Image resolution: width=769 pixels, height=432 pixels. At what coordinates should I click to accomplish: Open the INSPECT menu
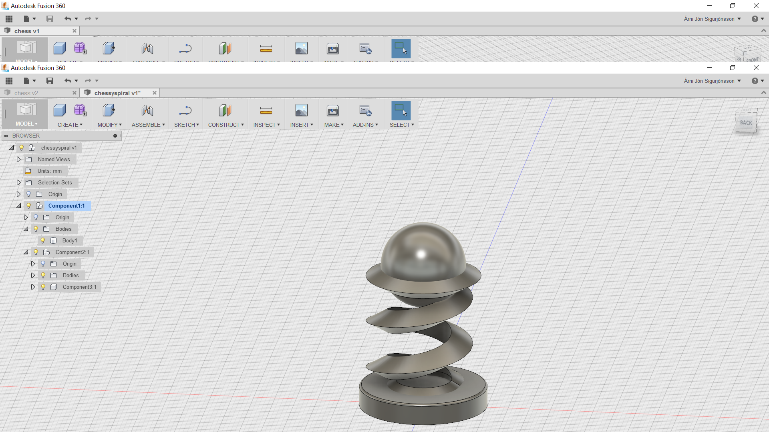(x=267, y=125)
